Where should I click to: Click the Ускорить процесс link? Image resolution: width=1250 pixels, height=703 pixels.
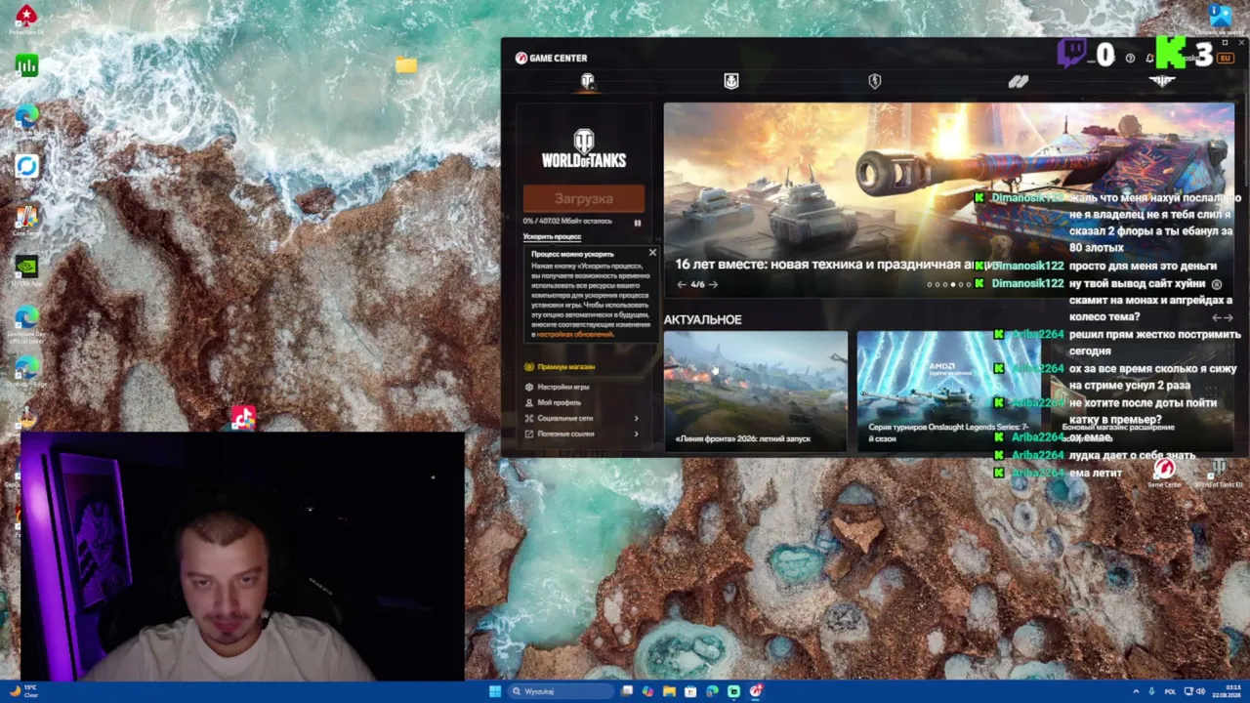(x=552, y=236)
